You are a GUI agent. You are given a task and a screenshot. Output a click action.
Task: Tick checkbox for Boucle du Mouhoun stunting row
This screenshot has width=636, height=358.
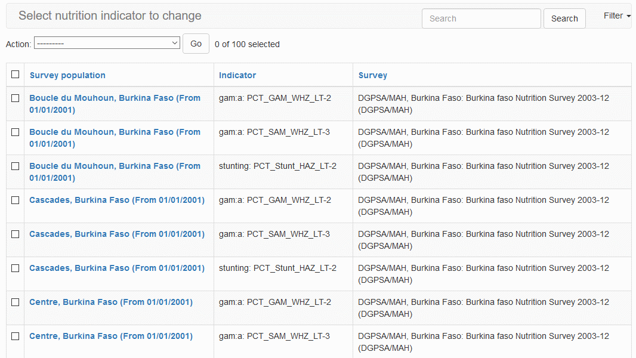[x=16, y=166]
